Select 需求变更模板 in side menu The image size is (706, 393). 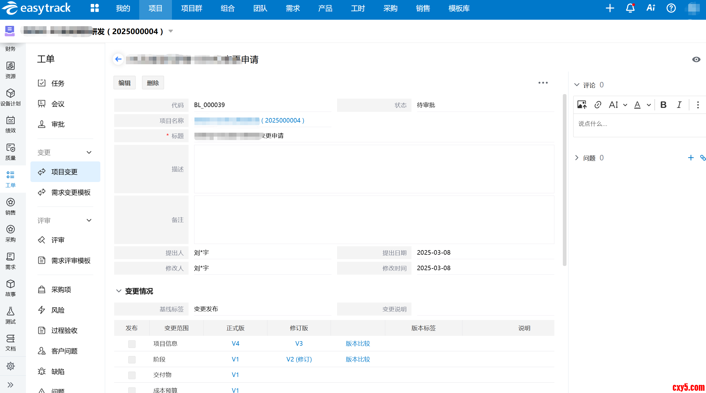pyautogui.click(x=71, y=192)
